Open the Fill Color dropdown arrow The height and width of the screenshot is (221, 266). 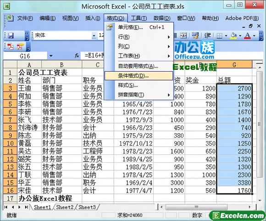tap(240, 36)
